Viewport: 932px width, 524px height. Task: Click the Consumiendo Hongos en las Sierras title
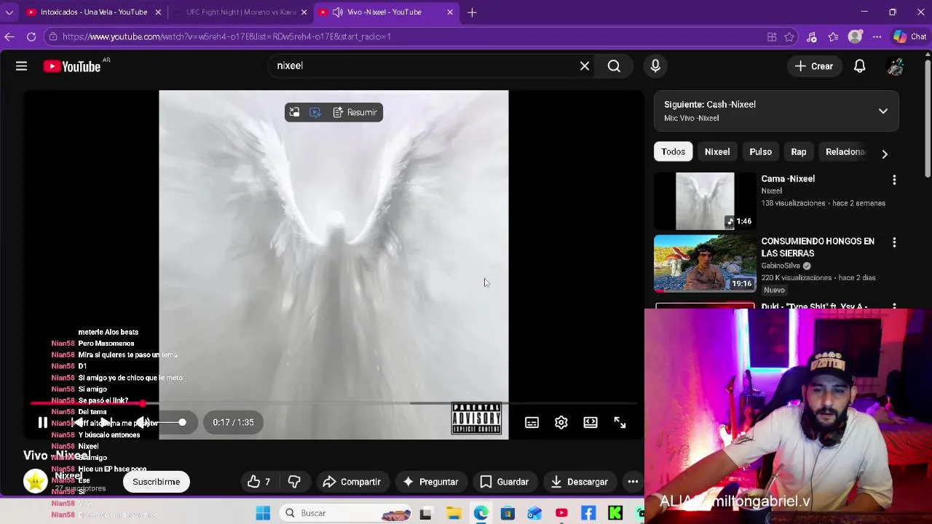tap(818, 247)
